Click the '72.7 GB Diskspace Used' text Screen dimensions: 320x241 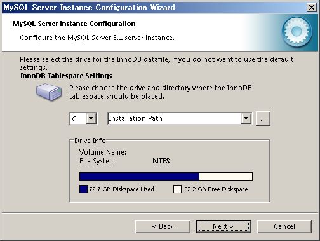click(x=121, y=189)
